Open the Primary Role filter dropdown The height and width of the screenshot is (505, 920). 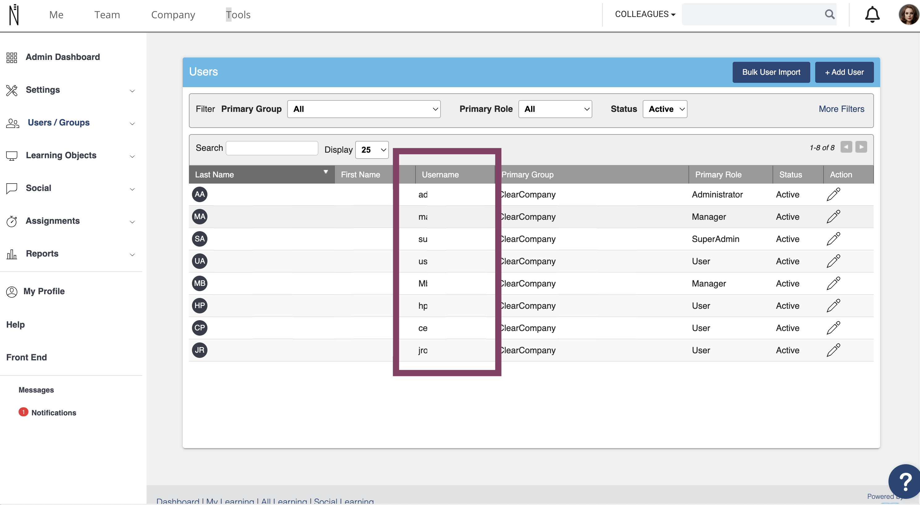[x=555, y=109]
